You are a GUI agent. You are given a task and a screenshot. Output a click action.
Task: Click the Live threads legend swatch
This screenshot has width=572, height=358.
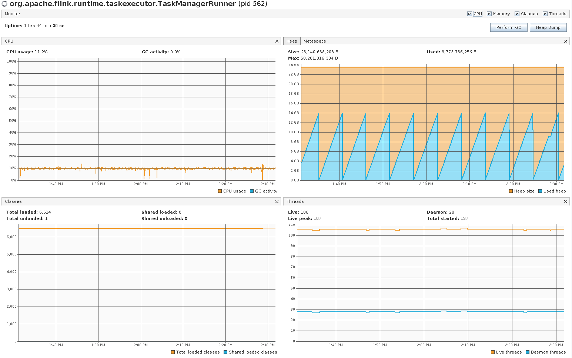493,352
